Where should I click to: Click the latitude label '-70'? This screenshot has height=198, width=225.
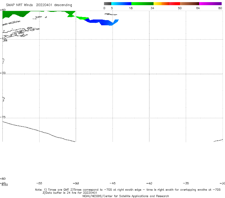coord(3,73)
